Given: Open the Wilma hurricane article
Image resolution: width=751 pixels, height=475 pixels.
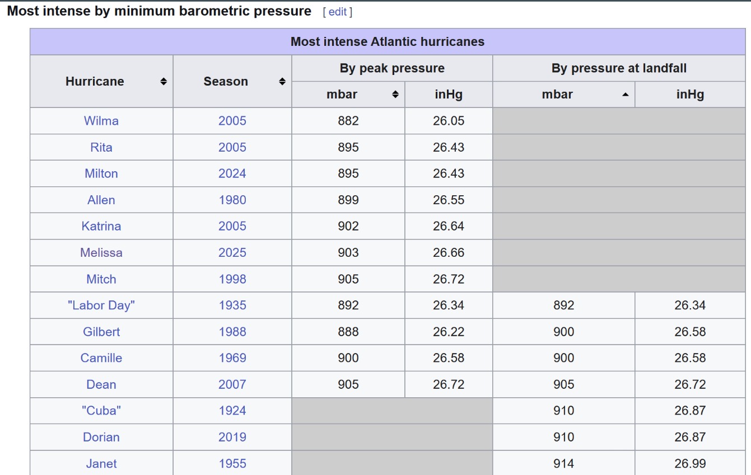Looking at the screenshot, I should coord(101,121).
